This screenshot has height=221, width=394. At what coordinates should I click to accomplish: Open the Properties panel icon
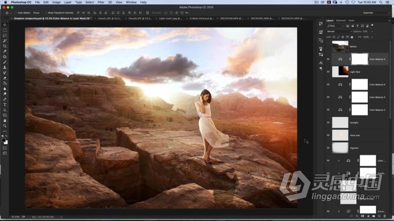[321, 32]
